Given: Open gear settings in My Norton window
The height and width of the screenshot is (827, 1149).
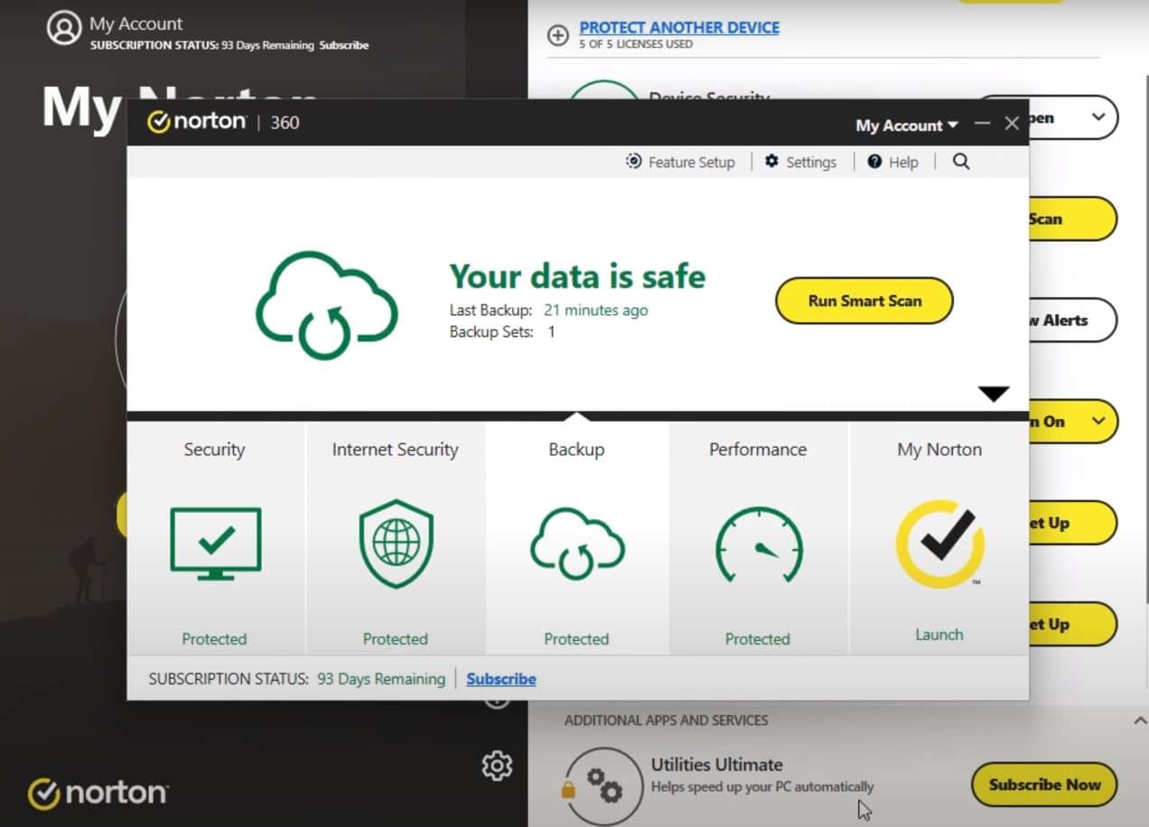Looking at the screenshot, I should [x=497, y=766].
